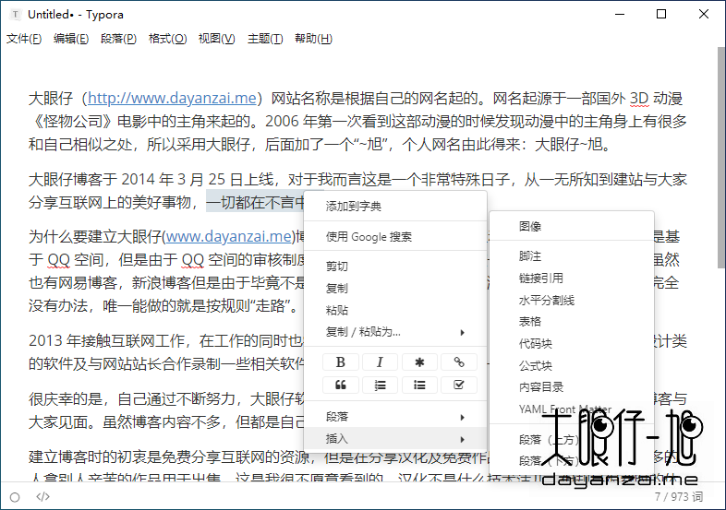
Task: Minimize the Typora window
Action: [620, 14]
